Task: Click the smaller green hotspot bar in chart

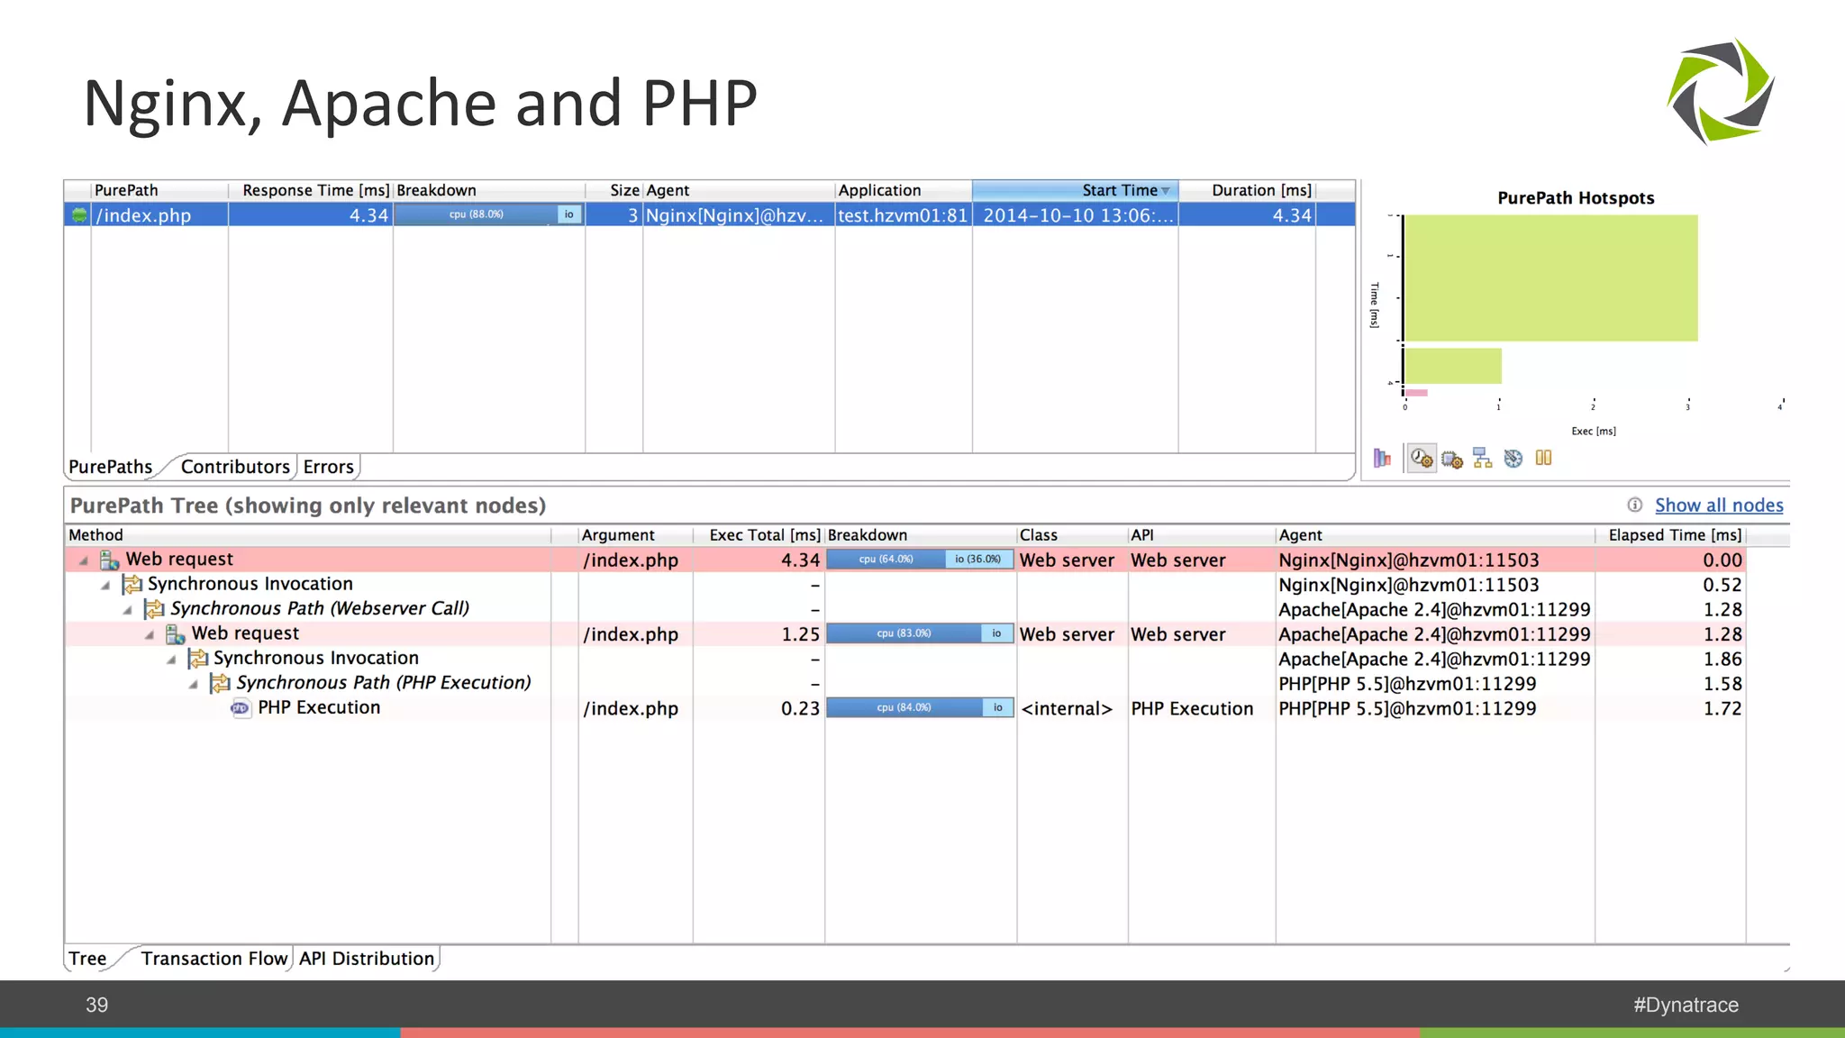Action: tap(1452, 366)
